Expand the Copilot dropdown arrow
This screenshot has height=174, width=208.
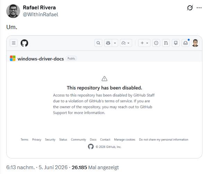(x=115, y=43)
